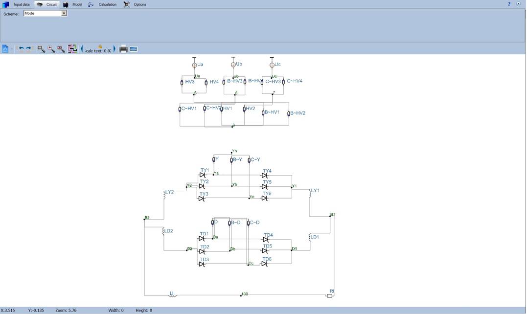Open the Input data tab
The width and height of the screenshot is (527, 314).
[16, 4]
